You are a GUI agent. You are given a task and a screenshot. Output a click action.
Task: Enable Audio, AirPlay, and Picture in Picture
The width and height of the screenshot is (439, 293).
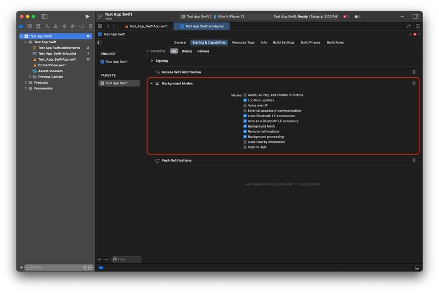pos(245,95)
